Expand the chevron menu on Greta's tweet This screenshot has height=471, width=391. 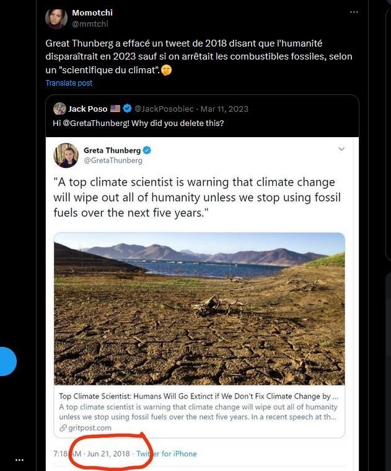pos(341,150)
